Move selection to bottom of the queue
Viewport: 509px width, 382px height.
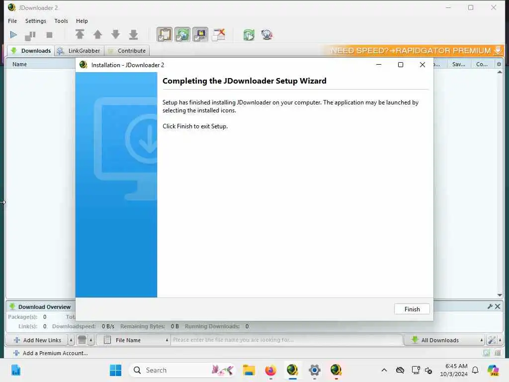(133, 34)
